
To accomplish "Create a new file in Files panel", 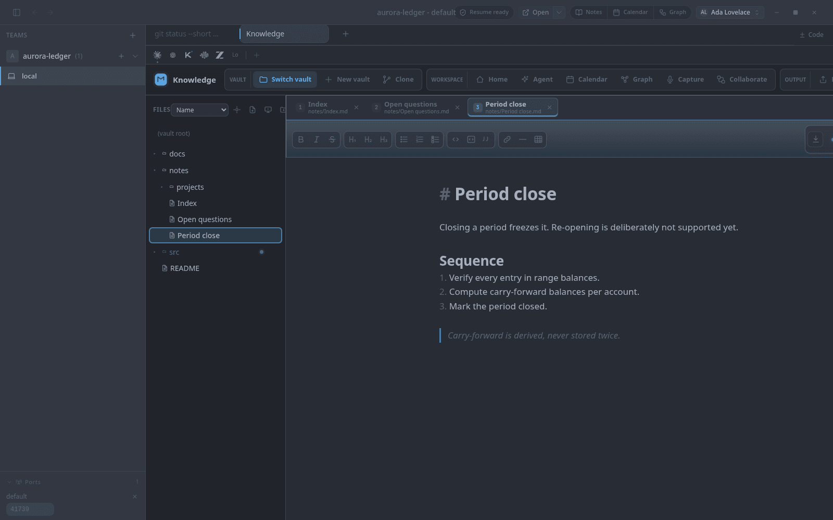I will (x=253, y=110).
